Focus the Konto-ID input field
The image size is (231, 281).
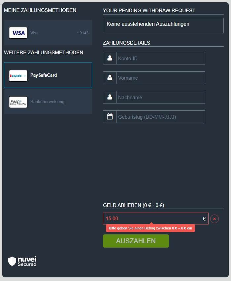(160, 58)
